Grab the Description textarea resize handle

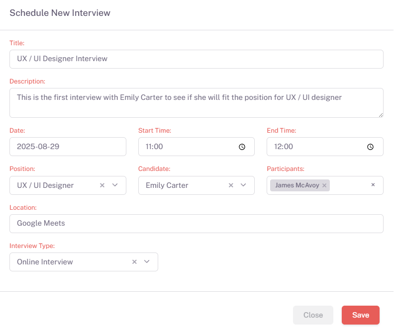381,115
